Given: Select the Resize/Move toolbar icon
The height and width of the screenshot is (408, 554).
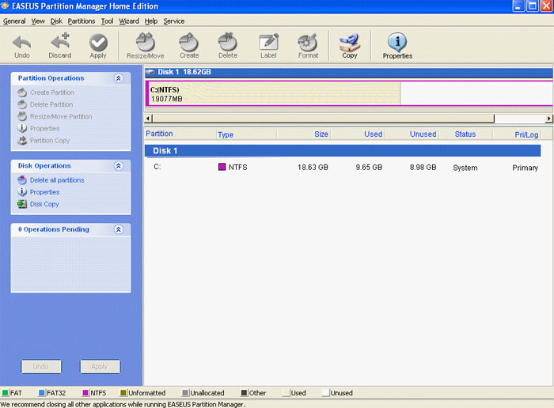Looking at the screenshot, I should (x=145, y=43).
